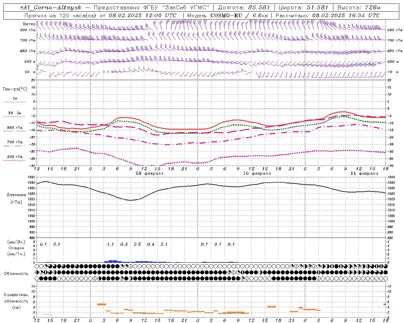Click the 11 февраля date label
Viewport: 404px width, 323px height.
pyautogui.click(x=364, y=173)
